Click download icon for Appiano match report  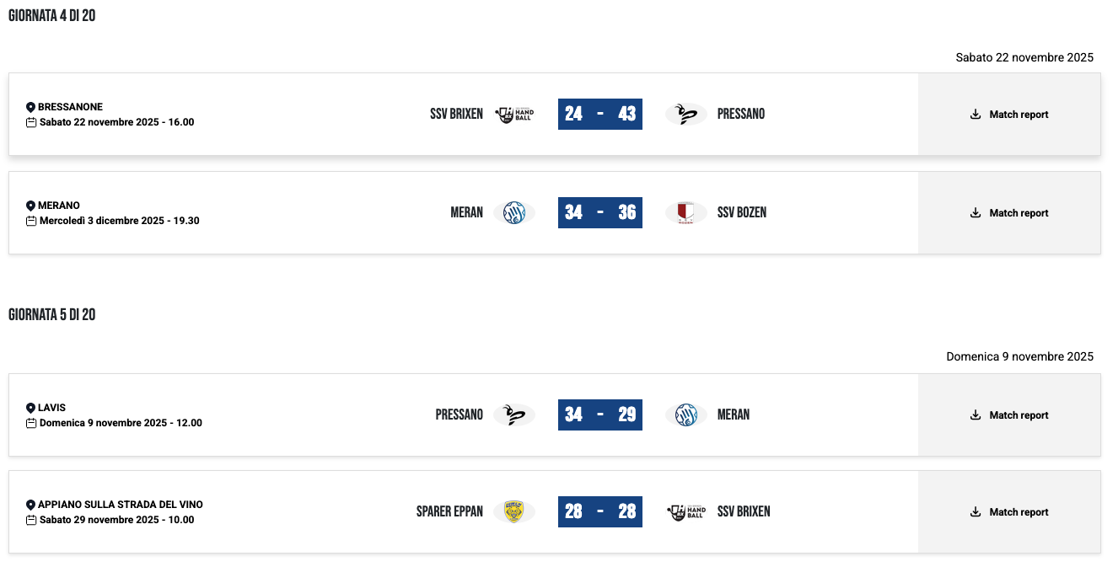[976, 512]
